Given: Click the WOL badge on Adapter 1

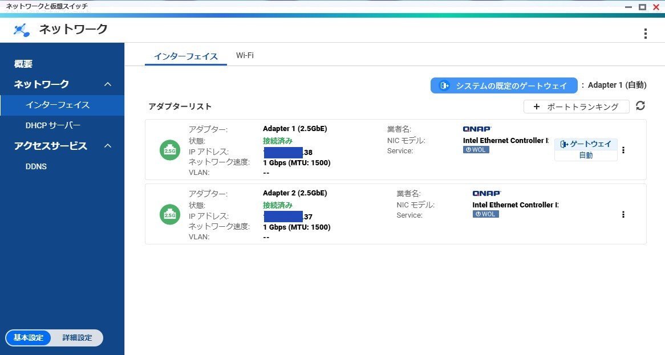Looking at the screenshot, I should 476,149.
